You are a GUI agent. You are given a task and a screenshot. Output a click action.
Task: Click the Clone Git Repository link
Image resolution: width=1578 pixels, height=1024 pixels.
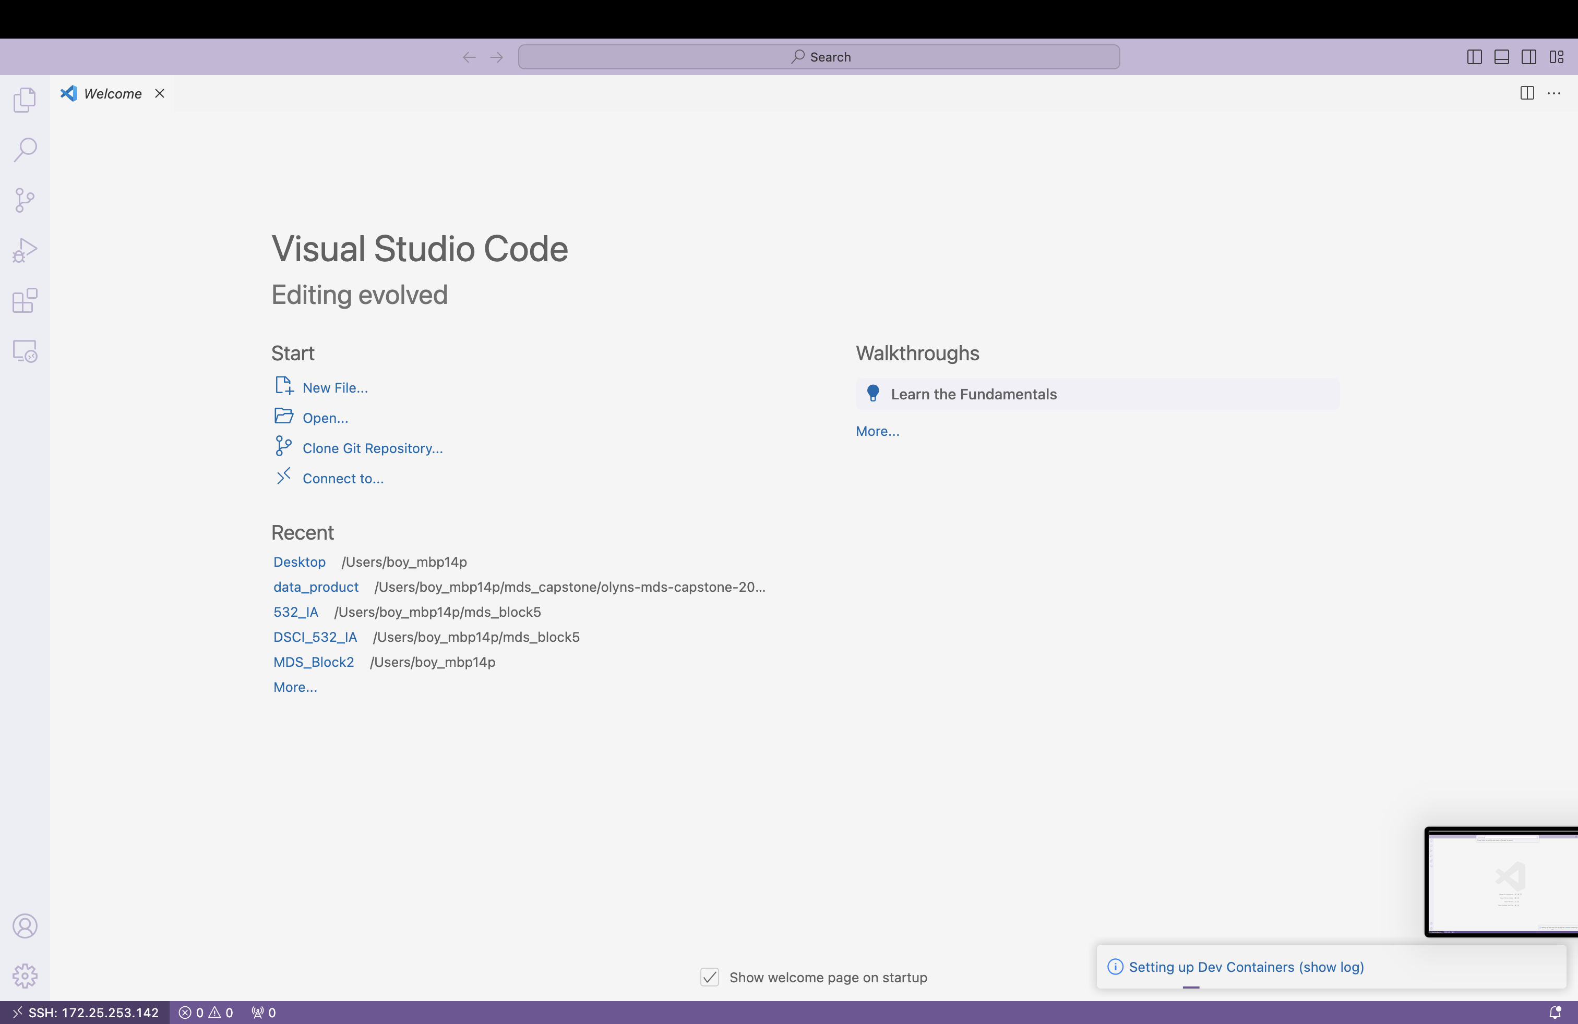(x=372, y=448)
